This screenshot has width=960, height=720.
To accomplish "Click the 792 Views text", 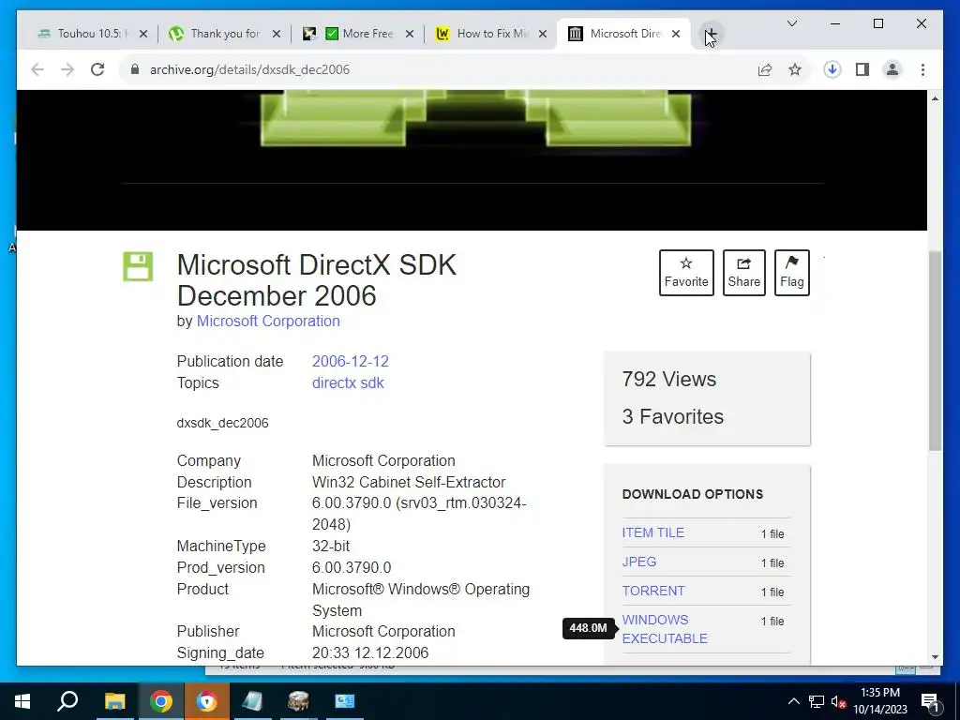I will (668, 379).
